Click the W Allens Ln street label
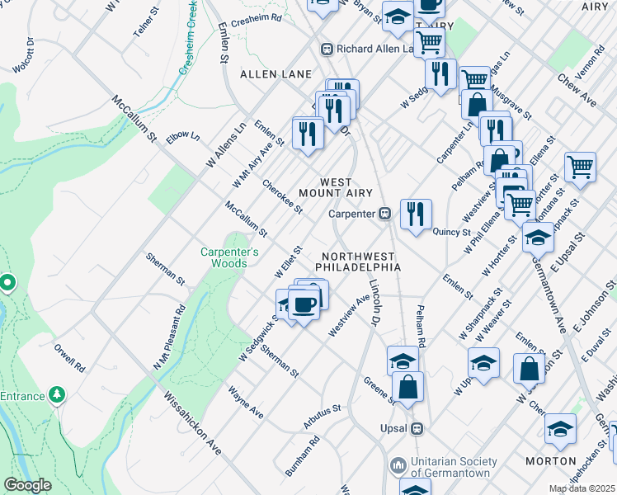Image resolution: width=617 pixels, height=495 pixels. [226, 145]
